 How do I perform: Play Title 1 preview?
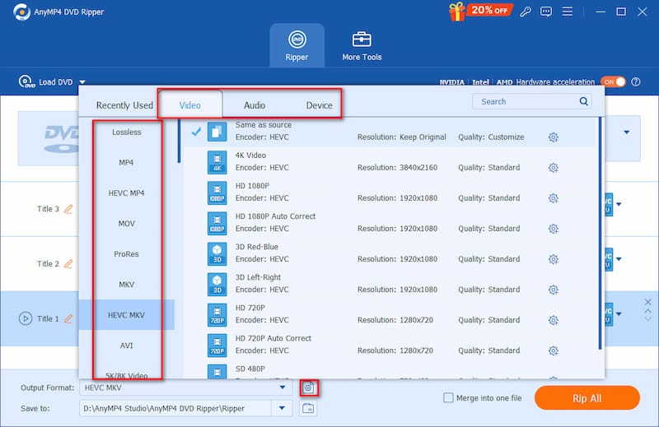(x=26, y=318)
